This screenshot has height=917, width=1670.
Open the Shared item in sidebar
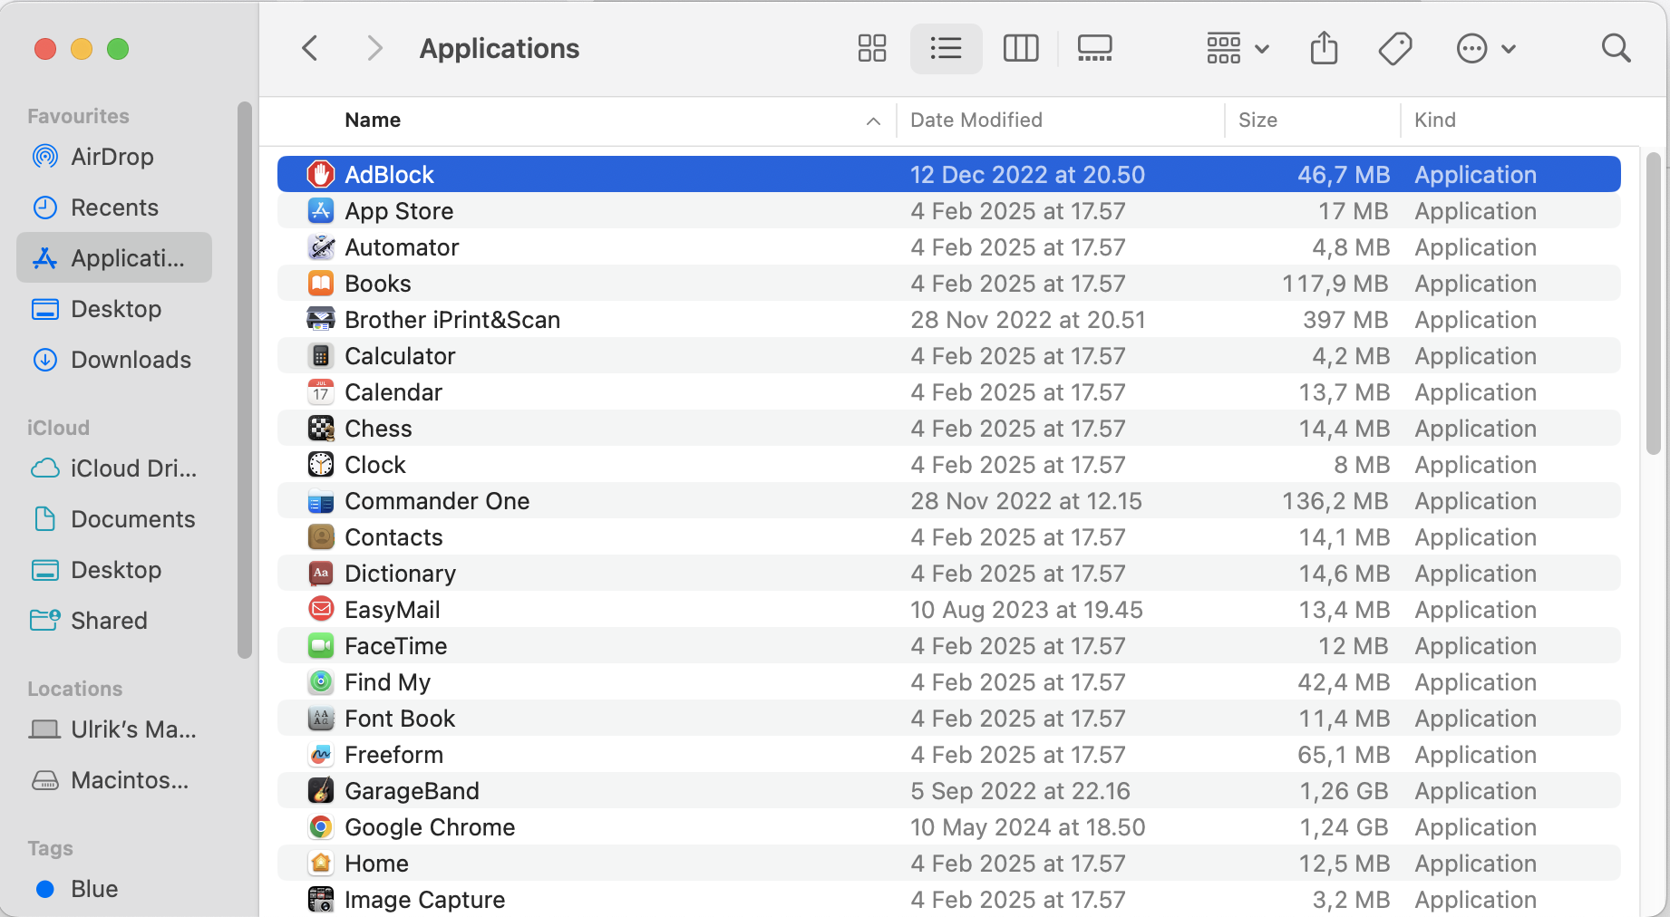coord(109,620)
